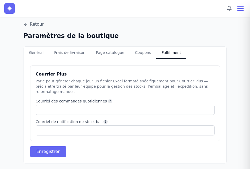Go back via the Retour link
250x169 pixels.
point(34,24)
